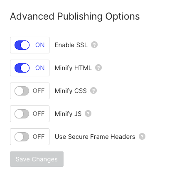172x181 pixels.
Task: View help for Use Secure Frame Headers
Action: [142, 137]
